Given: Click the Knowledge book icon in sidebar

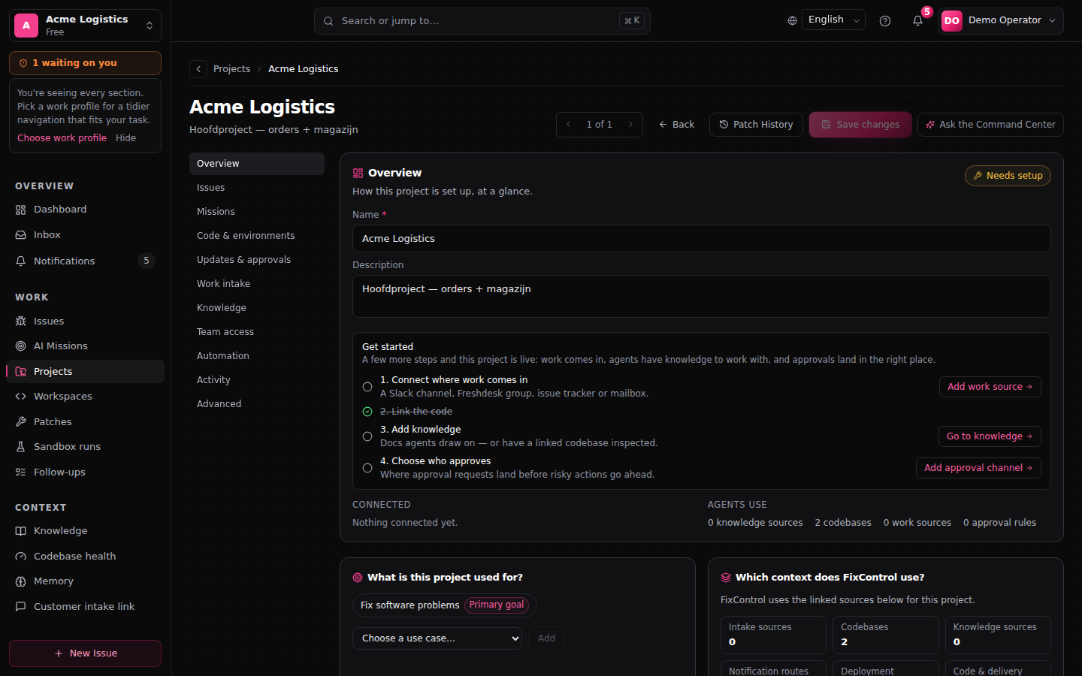Looking at the screenshot, I should [20, 531].
